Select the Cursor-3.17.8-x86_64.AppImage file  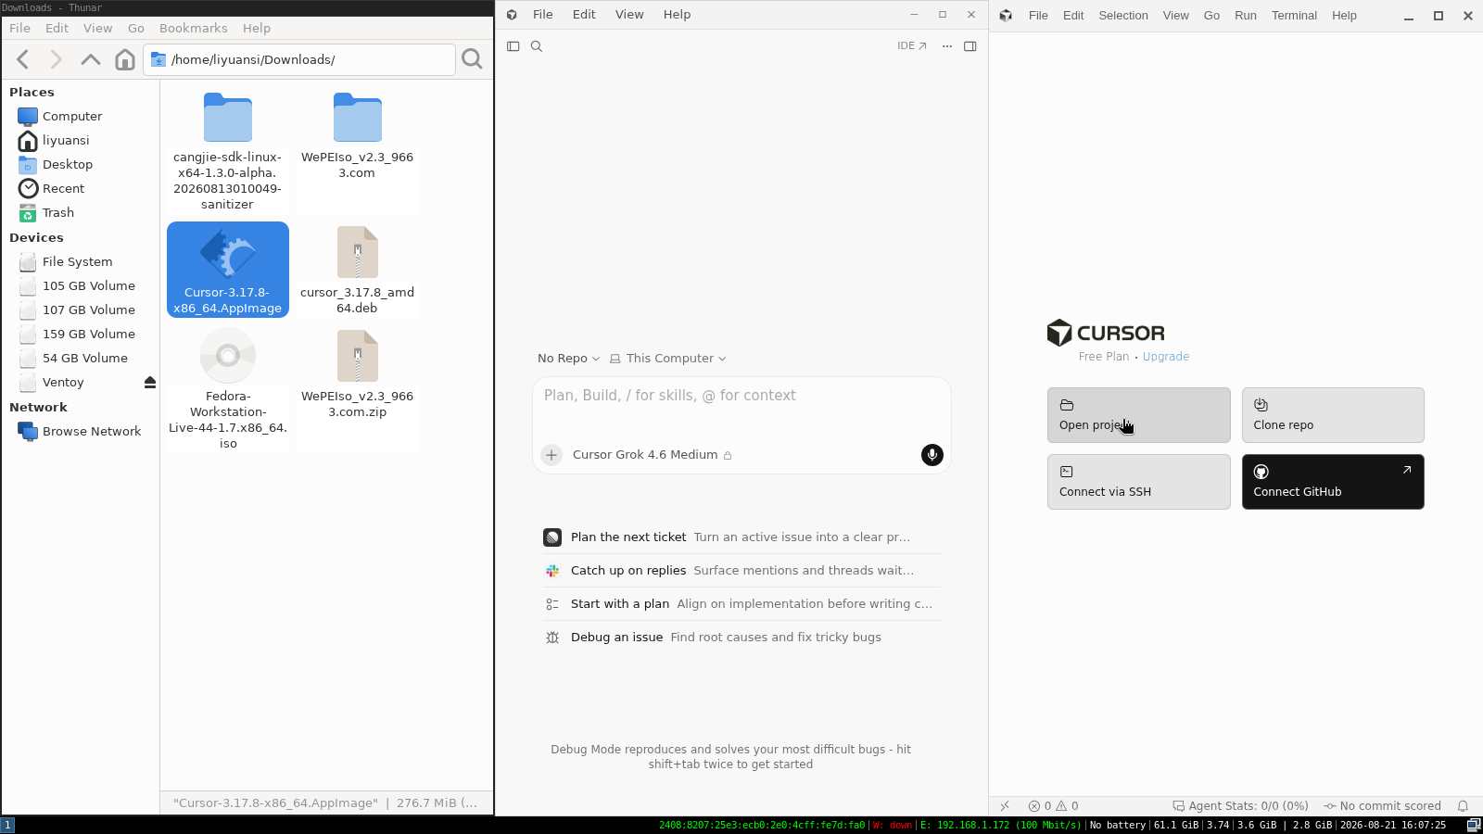point(228,270)
